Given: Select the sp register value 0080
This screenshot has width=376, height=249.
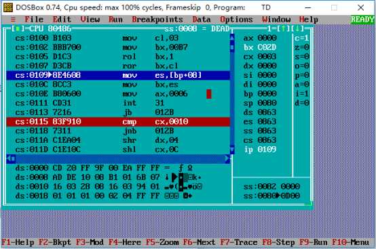Looking at the screenshot, I should point(267,103).
